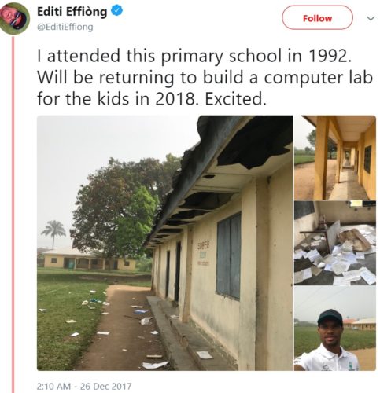
Task: Open the selfie of man in cap
Action: coord(335,329)
